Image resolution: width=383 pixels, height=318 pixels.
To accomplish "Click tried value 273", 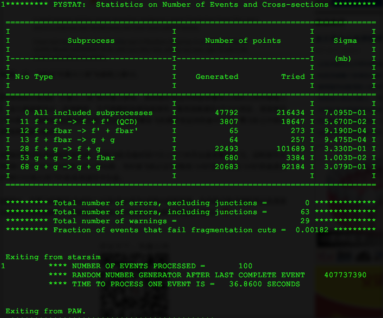I will 297,131.
